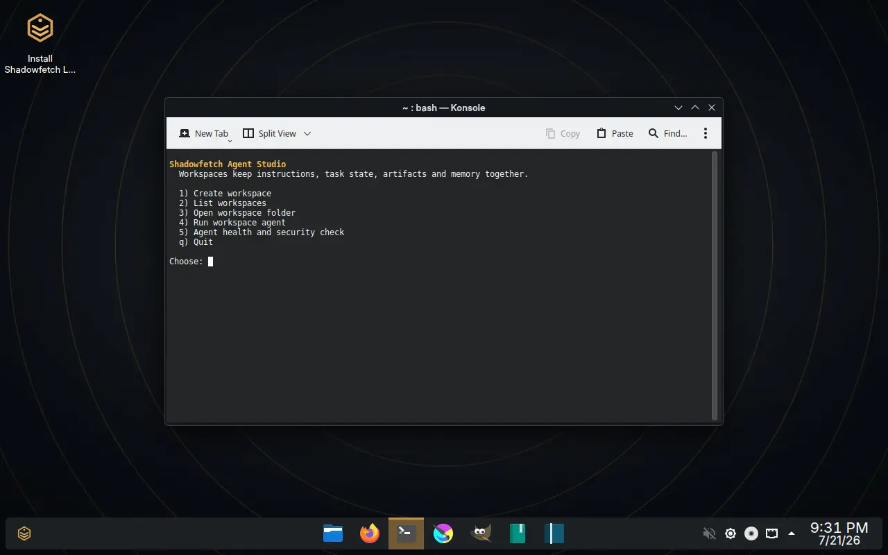Click the 'Workspaces keep instructions' description line
888x555 pixels.
point(353,174)
